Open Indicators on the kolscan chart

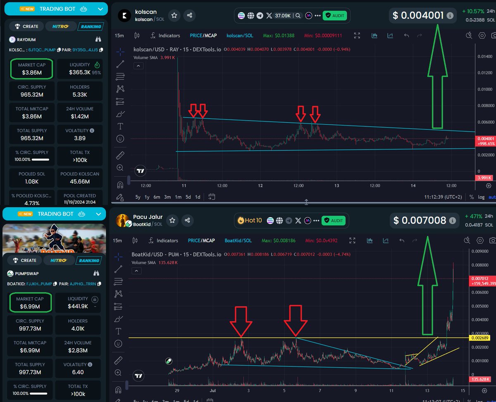click(165, 36)
